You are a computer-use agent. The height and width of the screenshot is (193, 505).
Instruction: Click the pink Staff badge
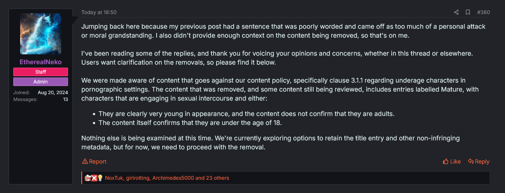click(x=41, y=72)
